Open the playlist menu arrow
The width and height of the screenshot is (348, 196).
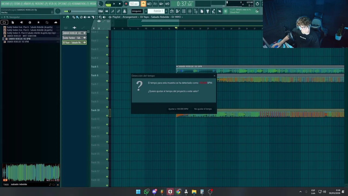click(x=64, y=17)
